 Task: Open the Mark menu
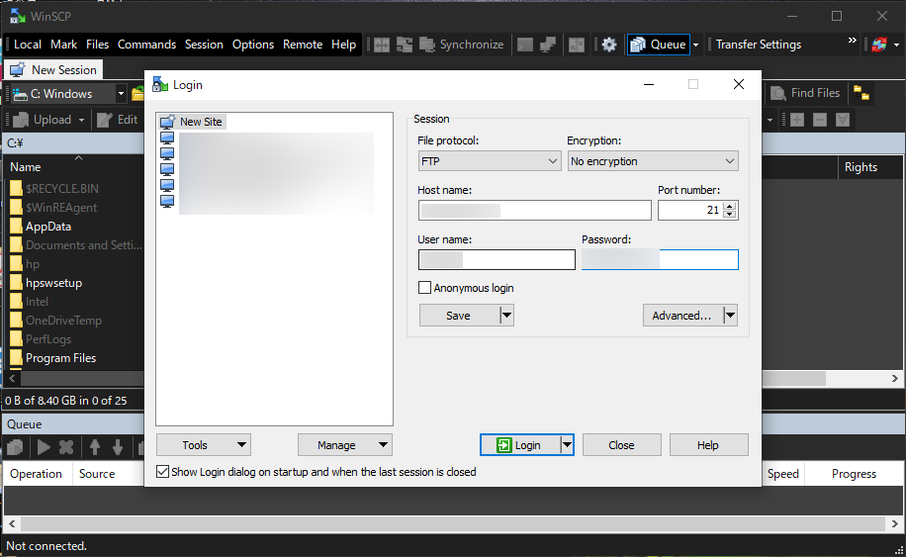click(x=63, y=45)
